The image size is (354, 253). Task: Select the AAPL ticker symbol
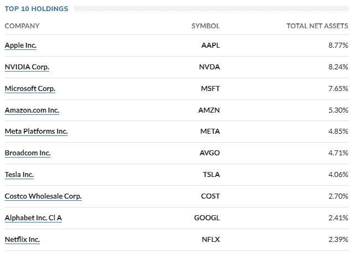coord(211,45)
